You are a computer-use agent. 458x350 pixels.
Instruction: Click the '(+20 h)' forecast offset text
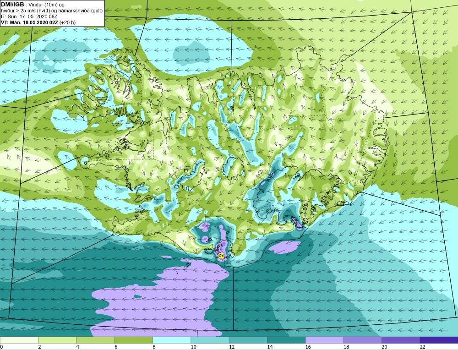[67, 22]
